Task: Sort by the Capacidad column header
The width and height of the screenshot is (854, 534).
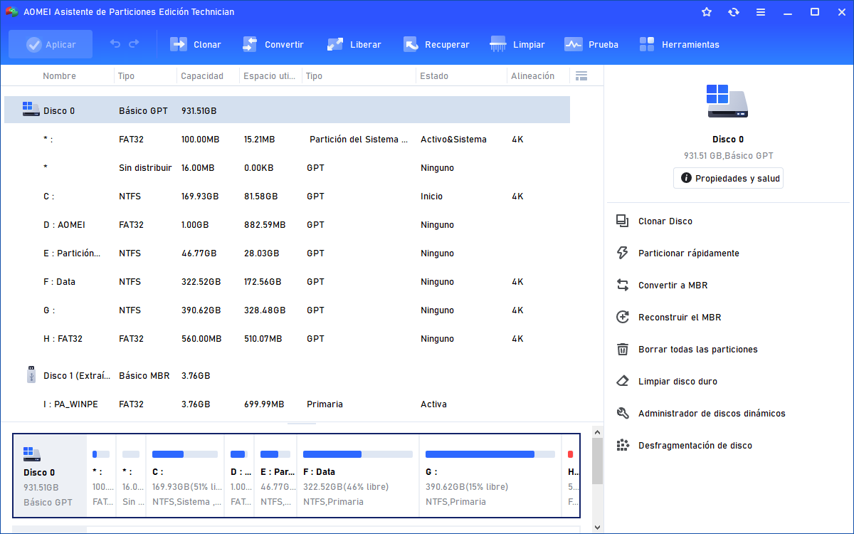Action: (x=202, y=75)
